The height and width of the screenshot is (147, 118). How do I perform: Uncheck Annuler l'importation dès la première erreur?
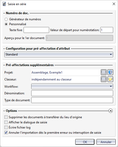pos(6,133)
